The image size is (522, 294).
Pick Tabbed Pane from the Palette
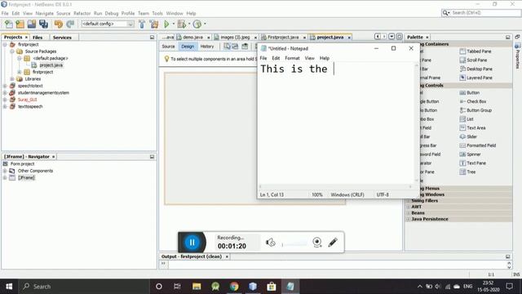(476, 51)
